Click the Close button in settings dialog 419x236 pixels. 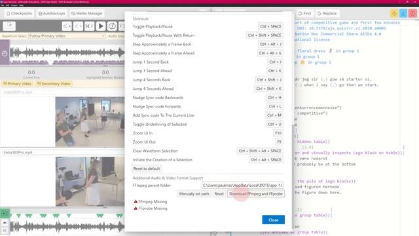point(273,220)
